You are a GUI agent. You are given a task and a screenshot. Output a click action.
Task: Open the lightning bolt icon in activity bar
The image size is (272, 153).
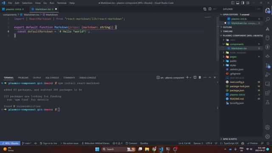pos(267,47)
